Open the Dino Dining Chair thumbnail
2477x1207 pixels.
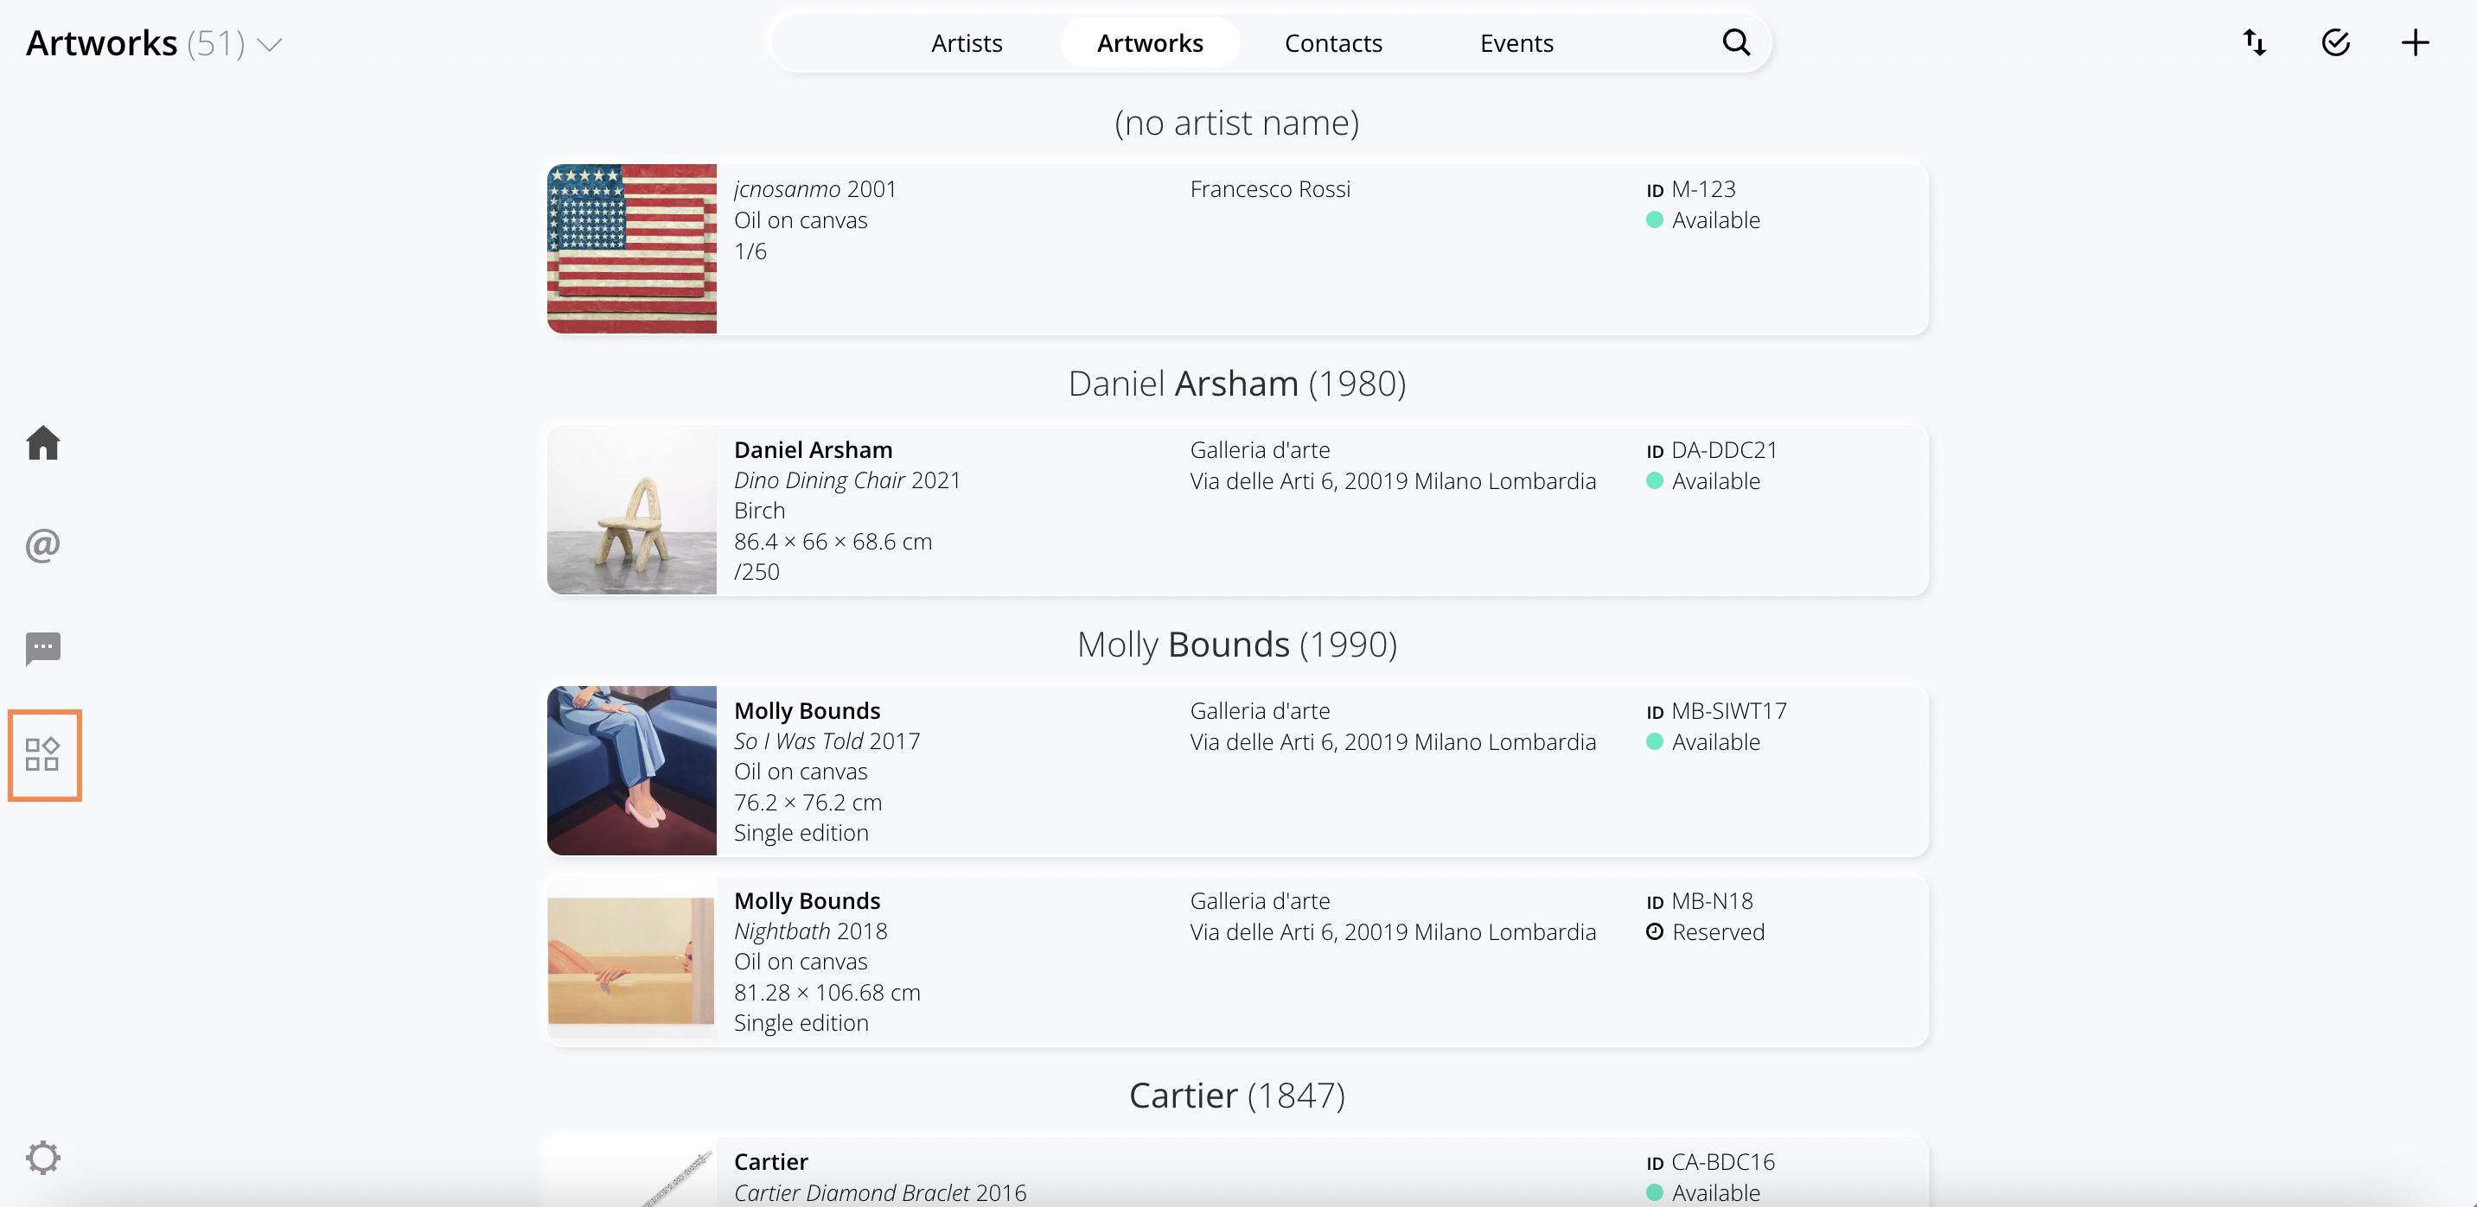(x=632, y=511)
